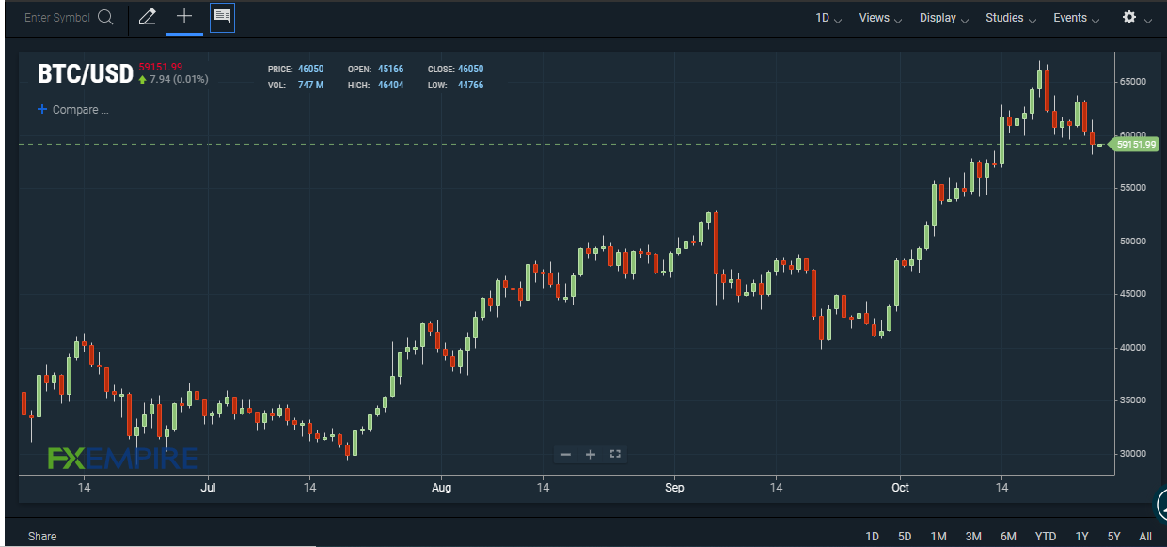Click the chart zoom-in plus button
Viewport: 1167px width, 547px height.
click(x=591, y=454)
